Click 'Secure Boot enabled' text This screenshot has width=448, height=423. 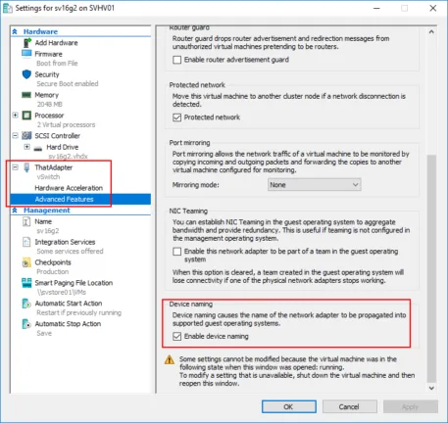(68, 84)
